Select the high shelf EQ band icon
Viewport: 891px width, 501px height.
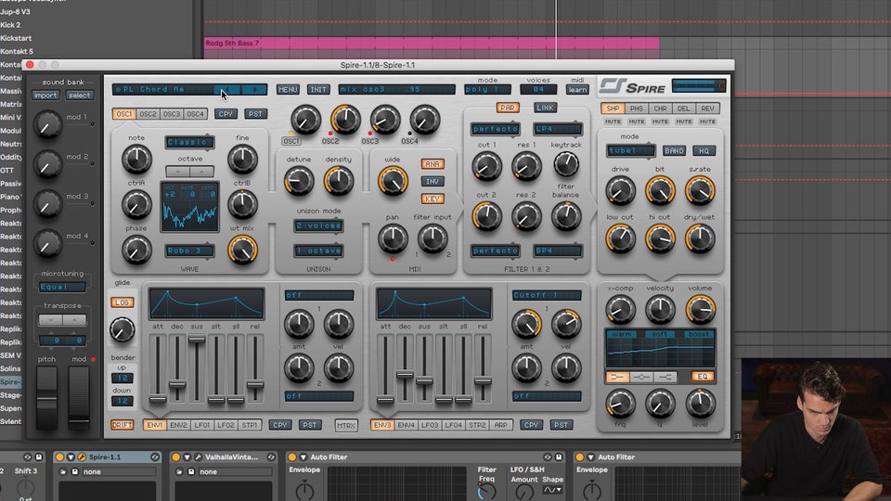tap(665, 377)
